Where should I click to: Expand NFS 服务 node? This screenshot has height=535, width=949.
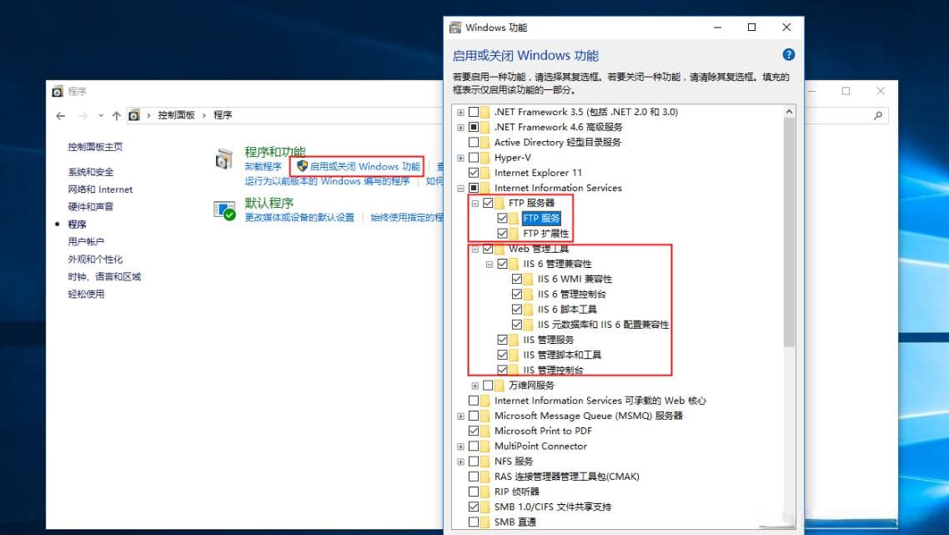460,461
